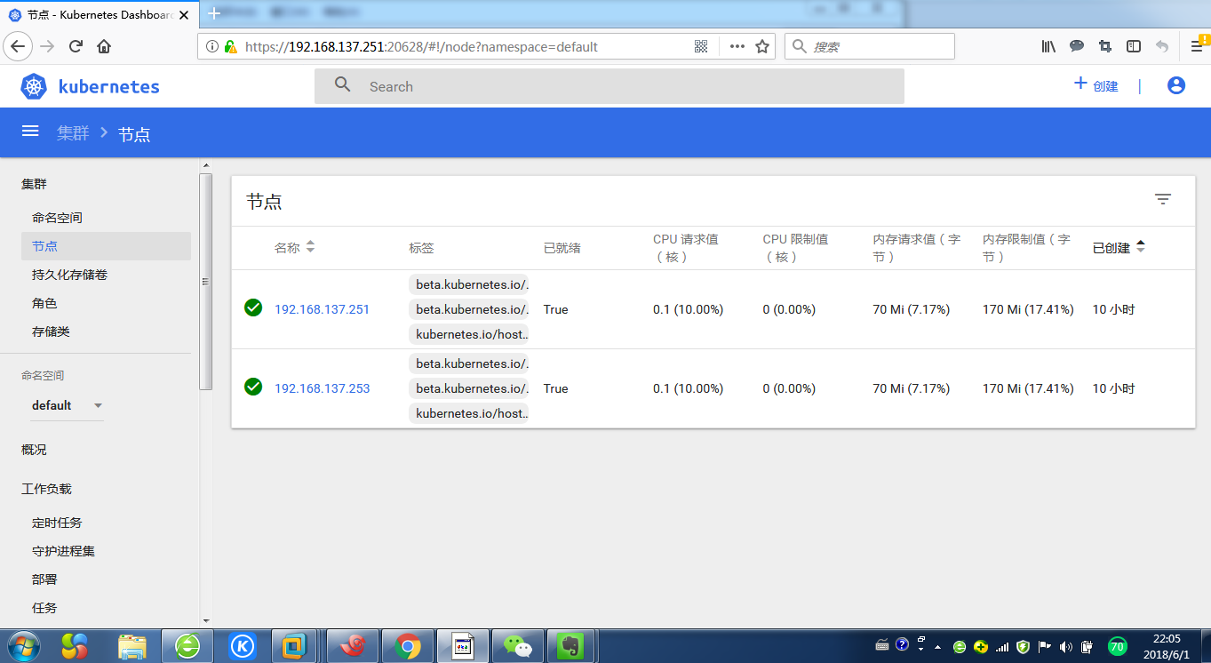Click the screenshot crop toolbar icon
Viewport: 1211px width, 663px height.
coord(1105,46)
